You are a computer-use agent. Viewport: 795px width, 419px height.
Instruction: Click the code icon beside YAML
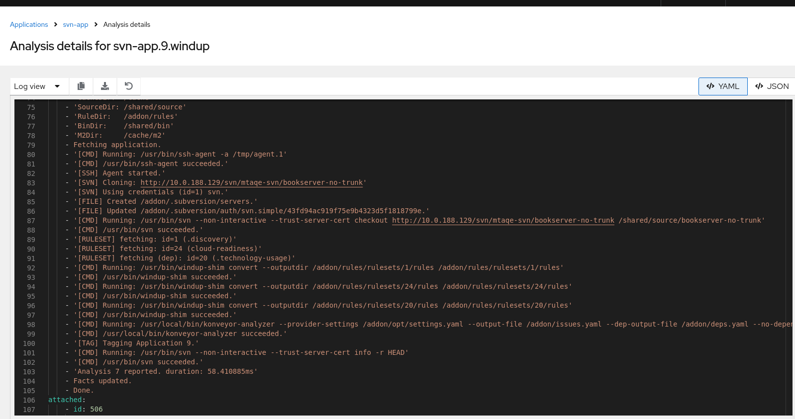pos(710,86)
